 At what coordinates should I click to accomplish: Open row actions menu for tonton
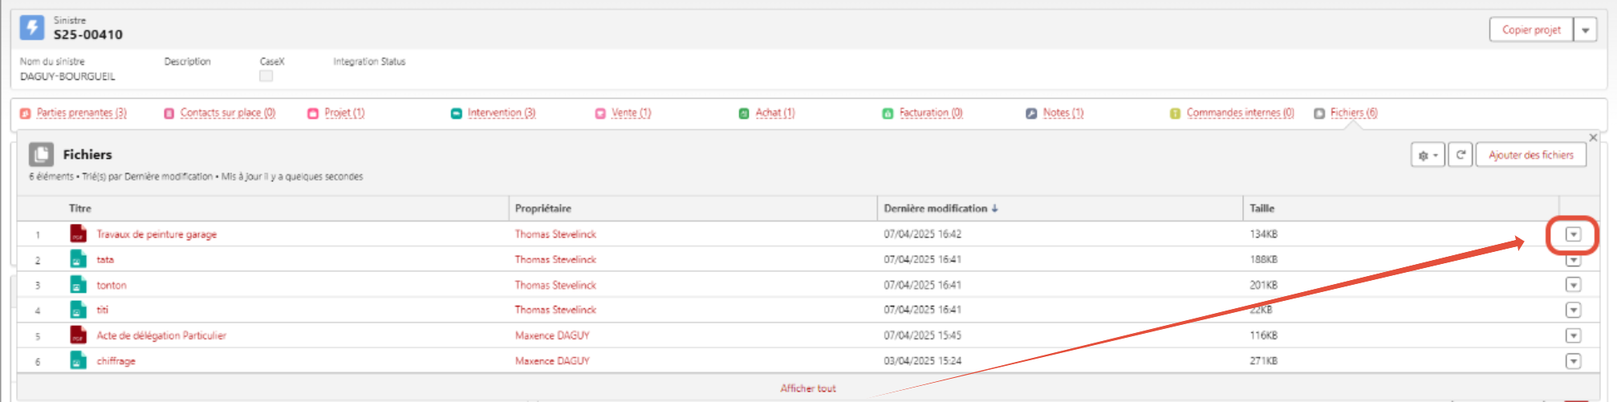[1573, 285]
